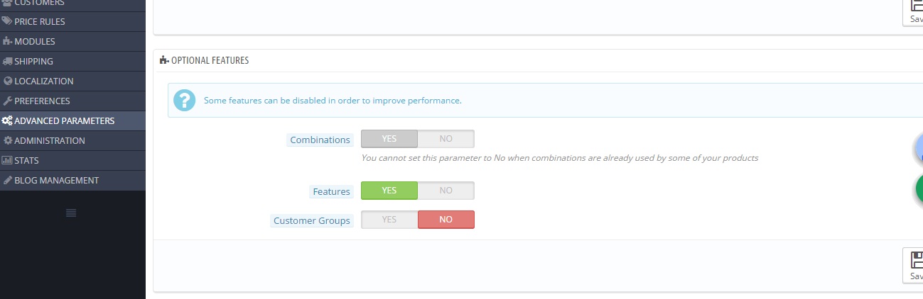Click the Blog Management pencil icon

(x=8, y=180)
